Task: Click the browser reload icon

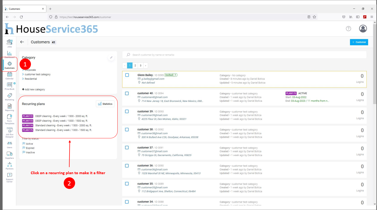Action: point(21,17)
